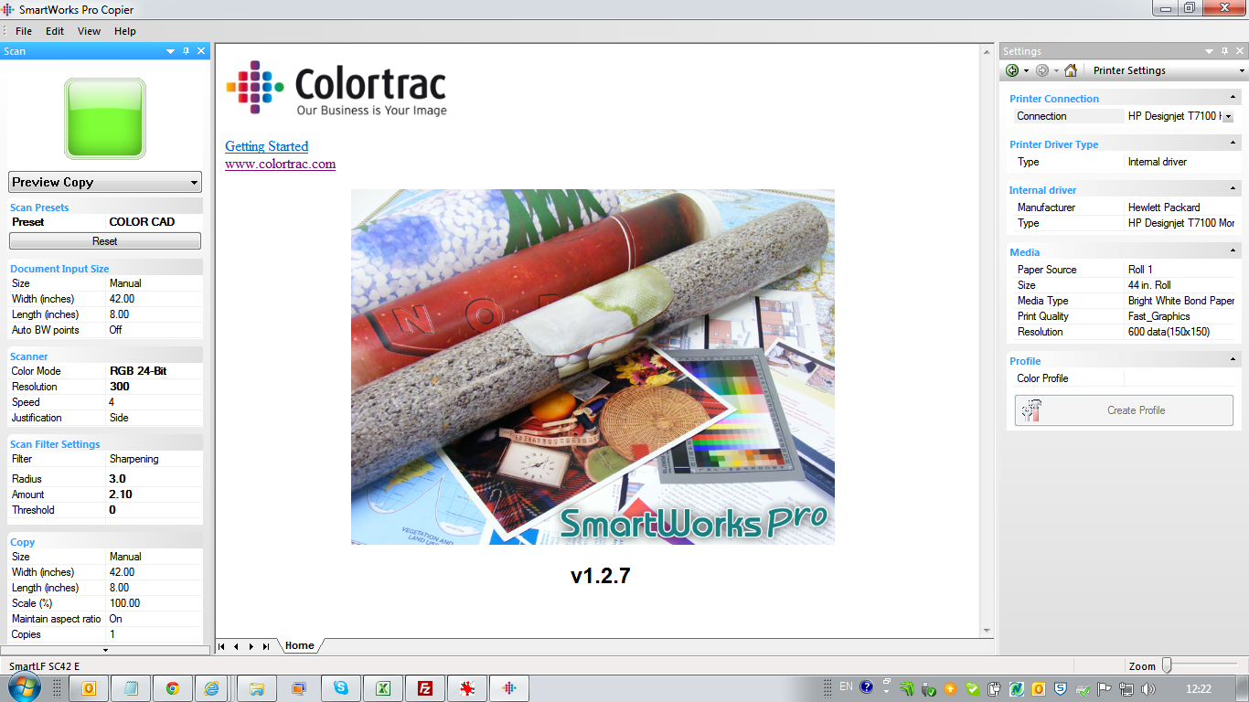Click the Preset value COLOR CAD
Image resolution: width=1249 pixels, height=702 pixels.
click(142, 222)
